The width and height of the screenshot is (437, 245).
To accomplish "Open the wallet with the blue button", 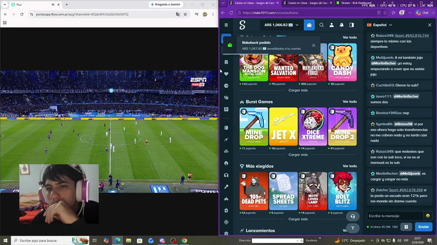I will pyautogui.click(x=309, y=25).
